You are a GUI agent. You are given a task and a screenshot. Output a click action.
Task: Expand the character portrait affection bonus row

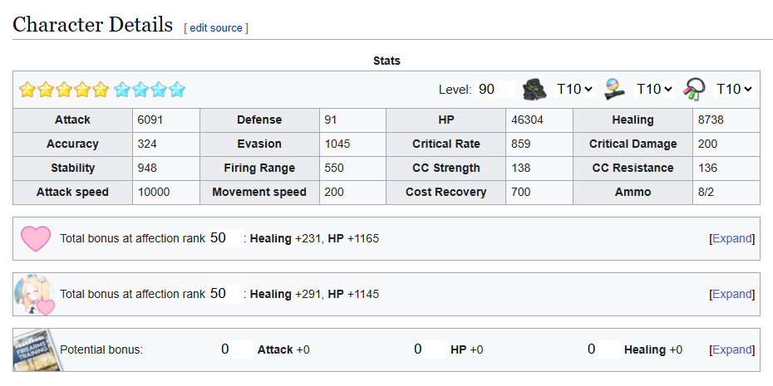[732, 295]
